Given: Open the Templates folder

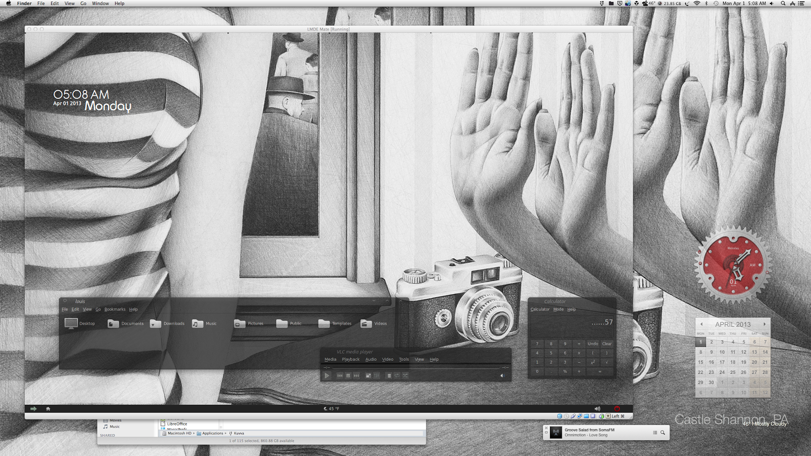Looking at the screenshot, I should click(324, 323).
